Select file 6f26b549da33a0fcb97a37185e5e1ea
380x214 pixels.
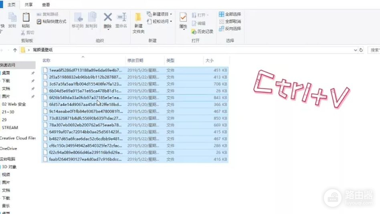point(135,98)
